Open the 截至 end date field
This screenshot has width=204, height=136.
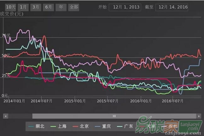coord(172,7)
